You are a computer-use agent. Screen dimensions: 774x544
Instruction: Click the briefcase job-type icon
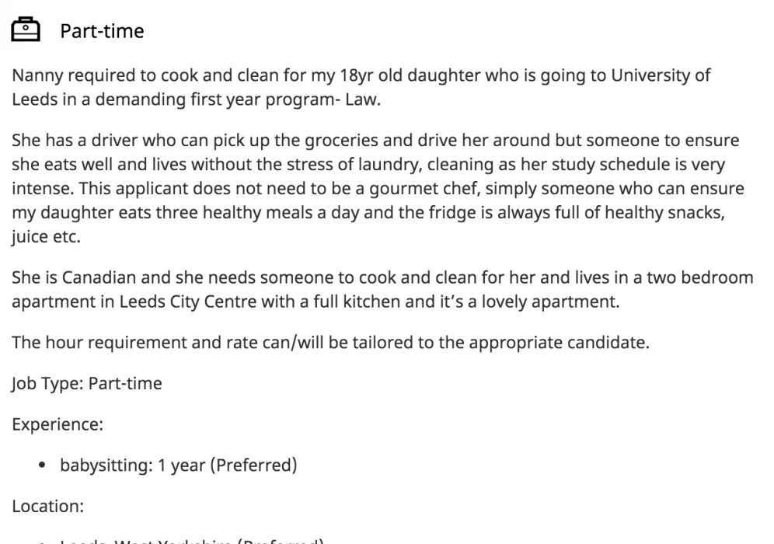coord(26,30)
